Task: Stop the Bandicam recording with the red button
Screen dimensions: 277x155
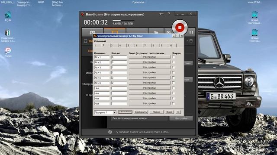Action: (180, 28)
